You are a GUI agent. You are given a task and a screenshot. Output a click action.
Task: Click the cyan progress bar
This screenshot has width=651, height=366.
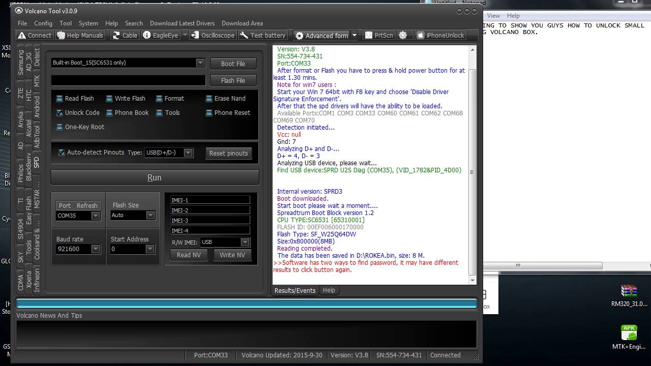pos(247,303)
